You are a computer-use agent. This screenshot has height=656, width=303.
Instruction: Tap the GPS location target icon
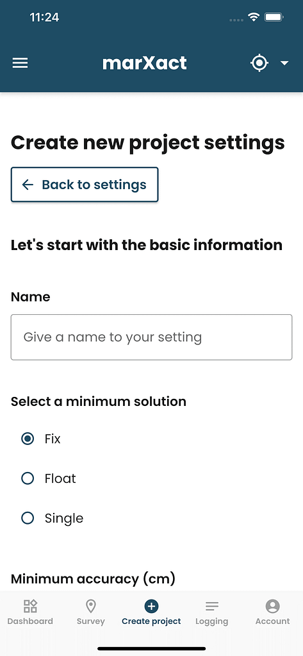point(259,63)
